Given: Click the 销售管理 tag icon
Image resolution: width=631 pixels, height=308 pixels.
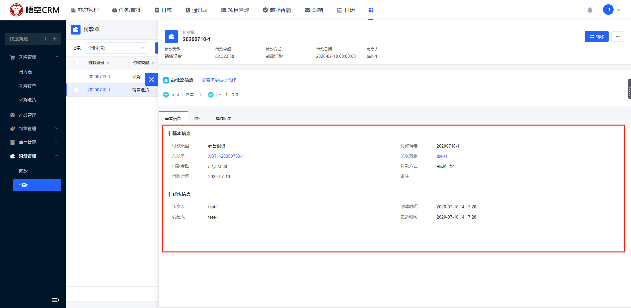Looking at the screenshot, I should (12, 129).
